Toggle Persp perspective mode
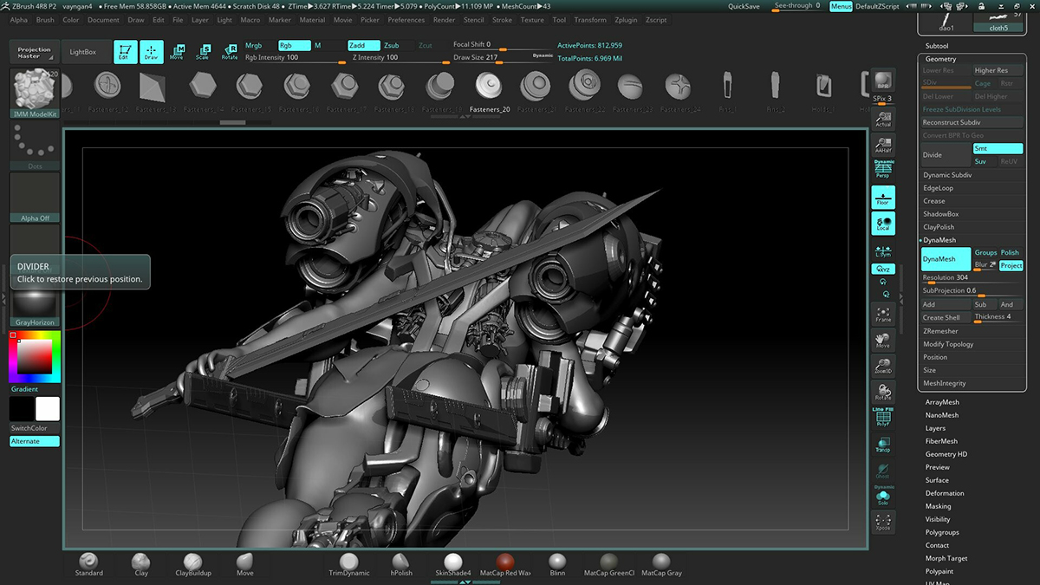The height and width of the screenshot is (585, 1040). [x=882, y=170]
